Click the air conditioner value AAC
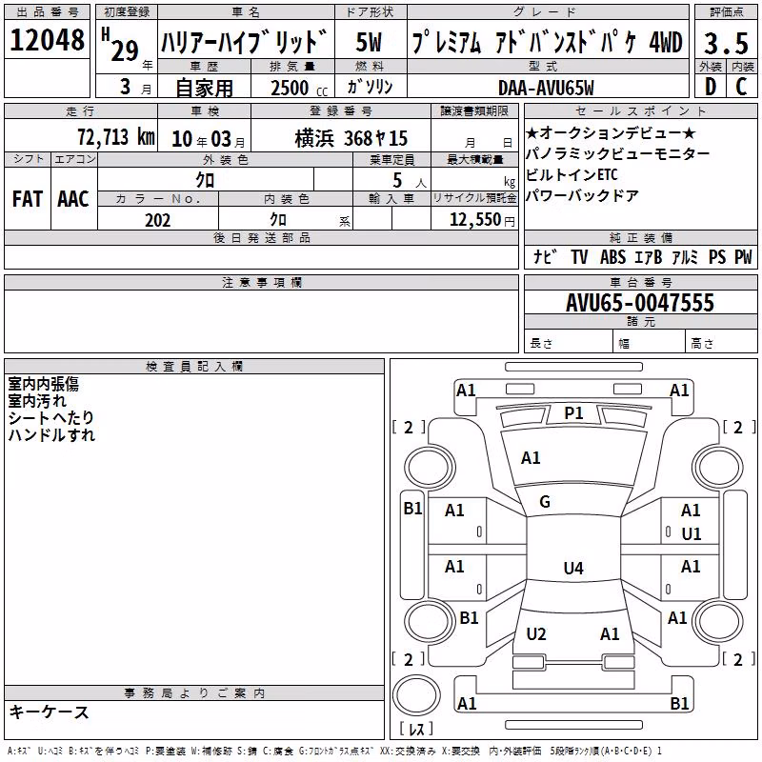Screen dimensions: 762x762 (x=73, y=199)
